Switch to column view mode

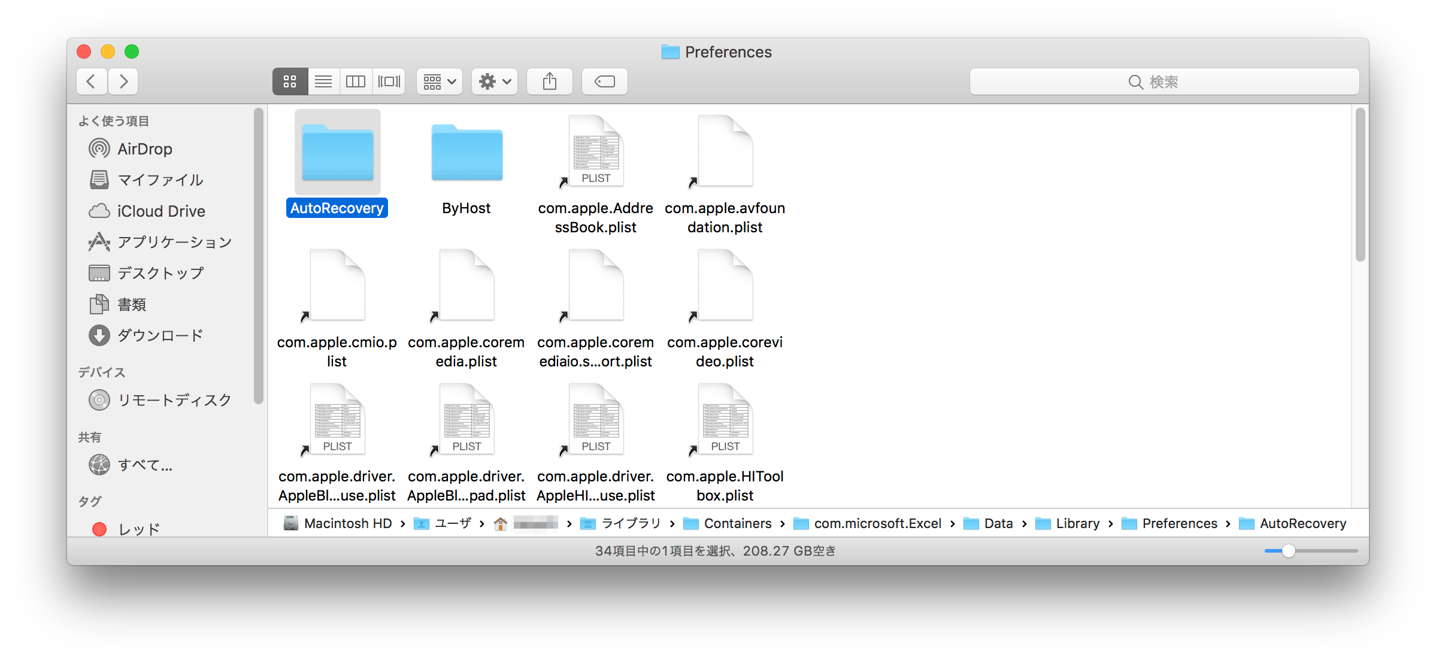tap(356, 81)
